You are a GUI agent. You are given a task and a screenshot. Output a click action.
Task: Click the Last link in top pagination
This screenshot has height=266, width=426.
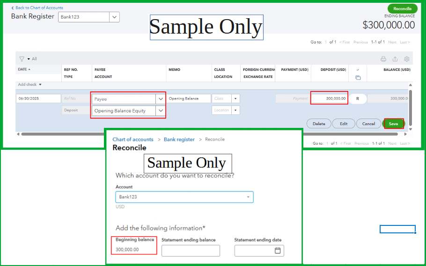(405, 42)
